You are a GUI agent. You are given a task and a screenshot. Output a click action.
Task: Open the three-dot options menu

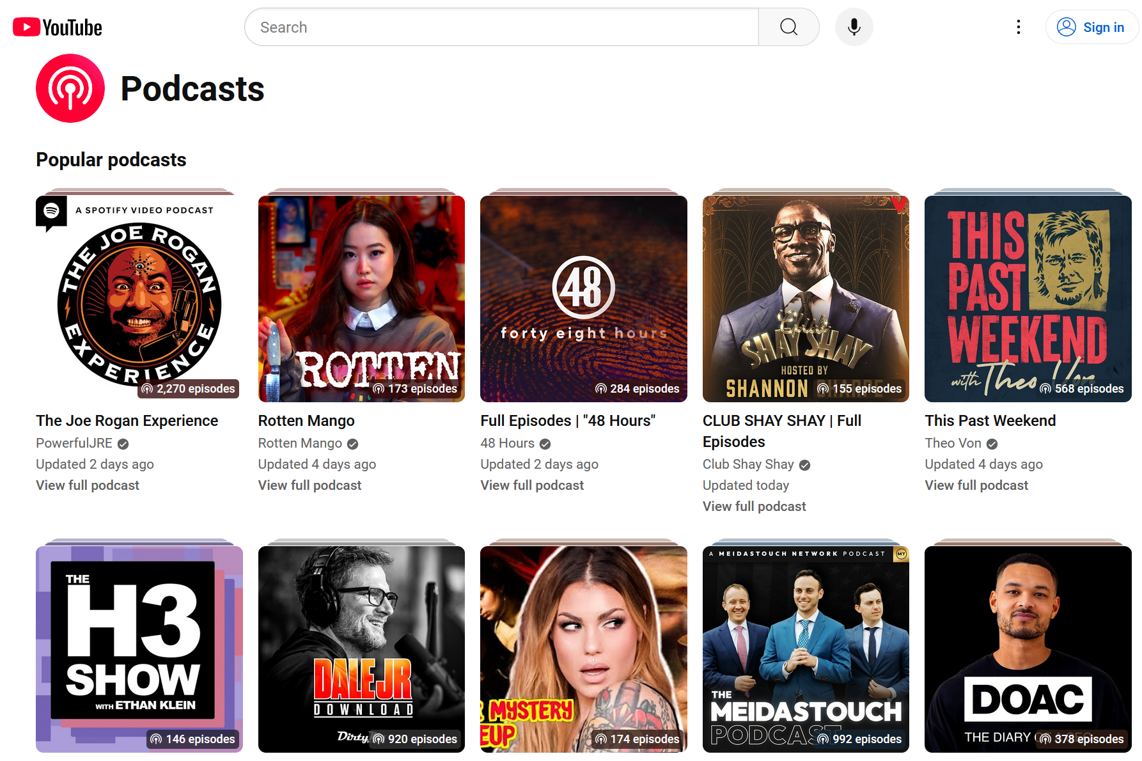pos(1018,27)
